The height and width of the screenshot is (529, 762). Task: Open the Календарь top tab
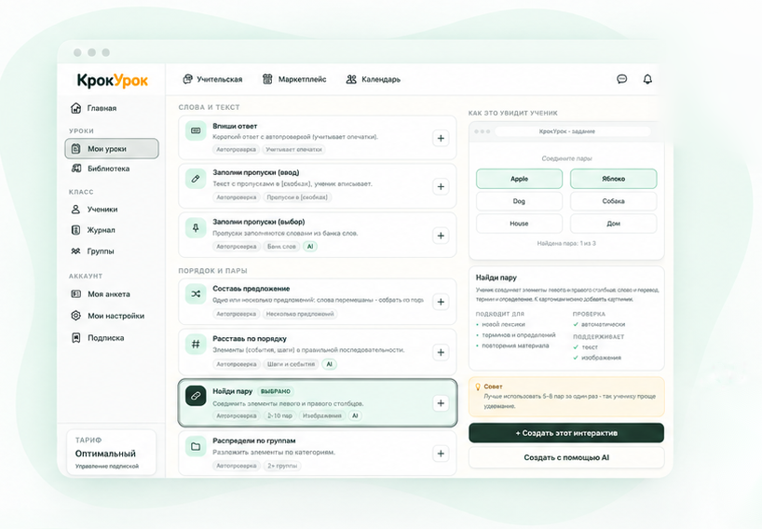pos(374,79)
